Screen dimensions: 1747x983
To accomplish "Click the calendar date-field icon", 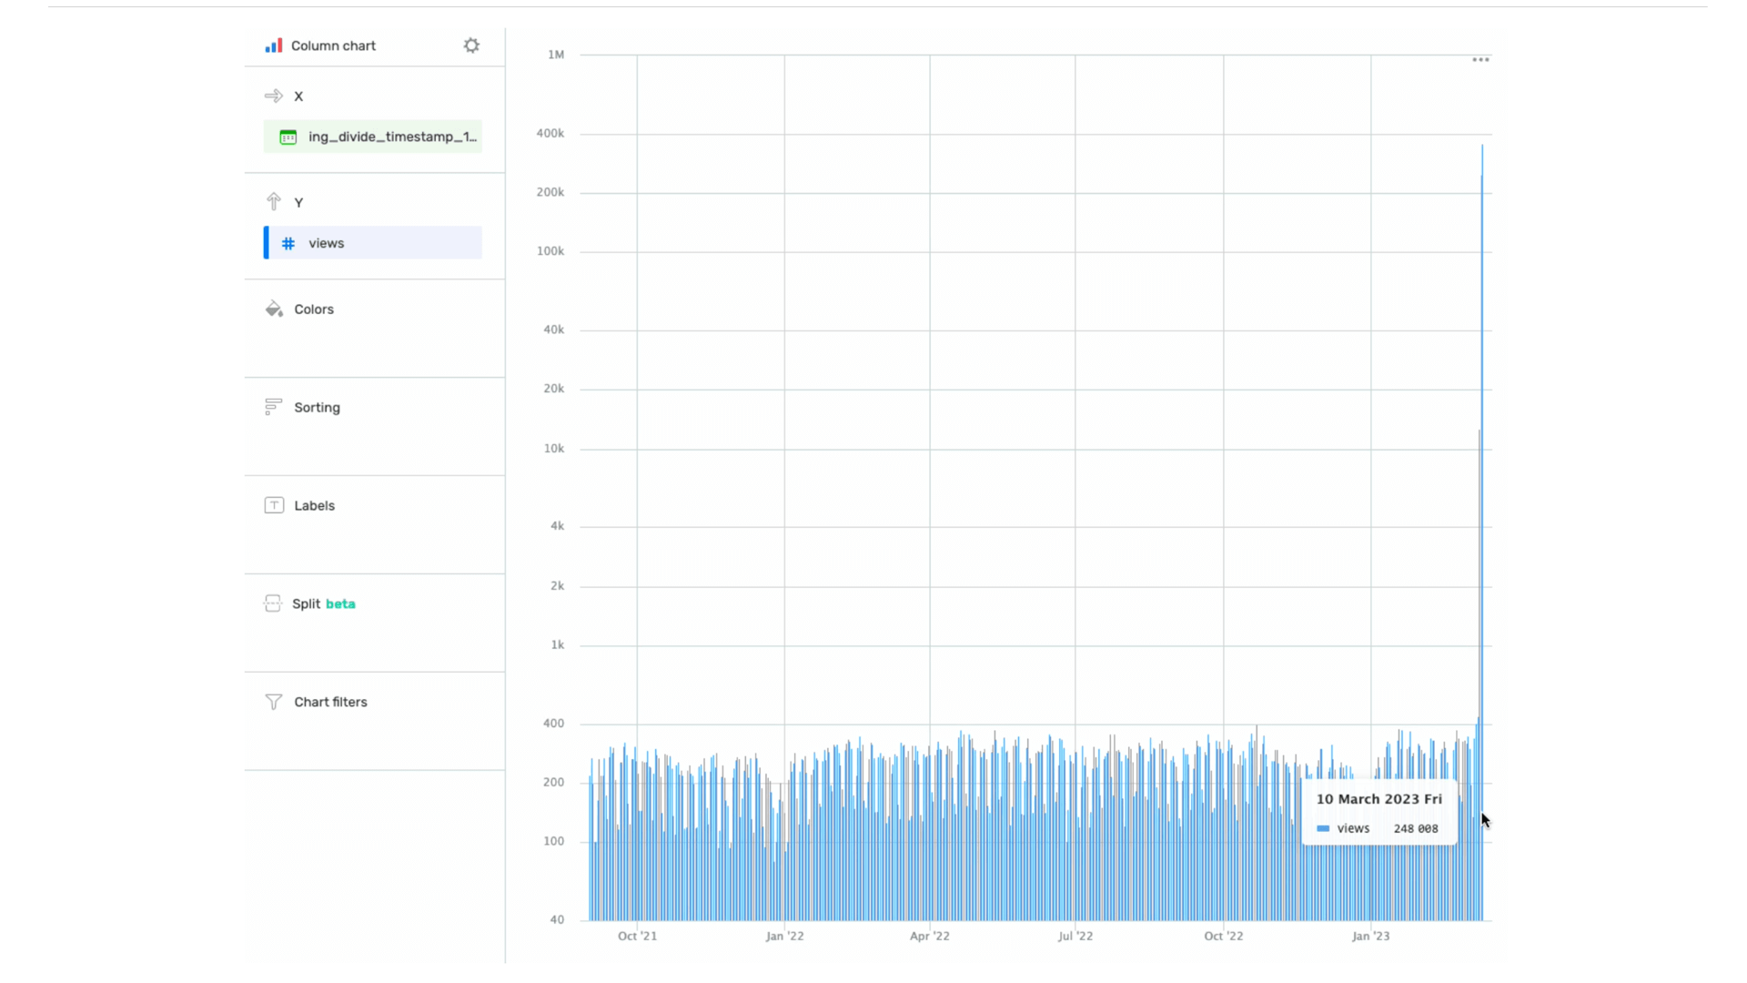I will point(288,137).
